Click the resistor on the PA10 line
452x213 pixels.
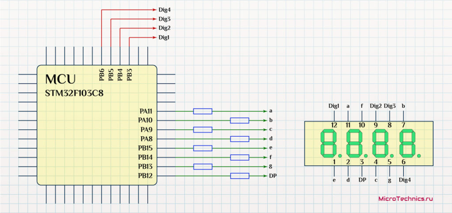click(x=240, y=120)
